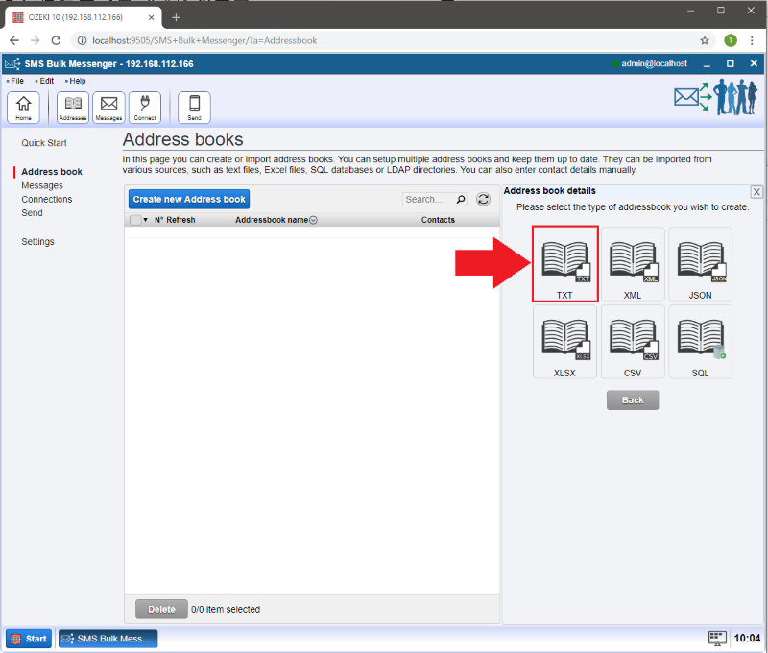
Task: Open the Send phone toolbar icon
Action: pyautogui.click(x=194, y=108)
